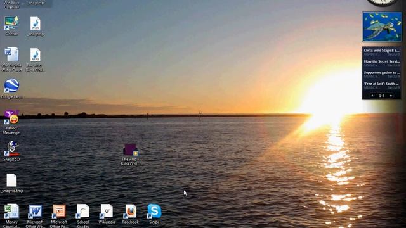Select the Sidebar shortcut icon
406x228 pixels.
point(11,23)
